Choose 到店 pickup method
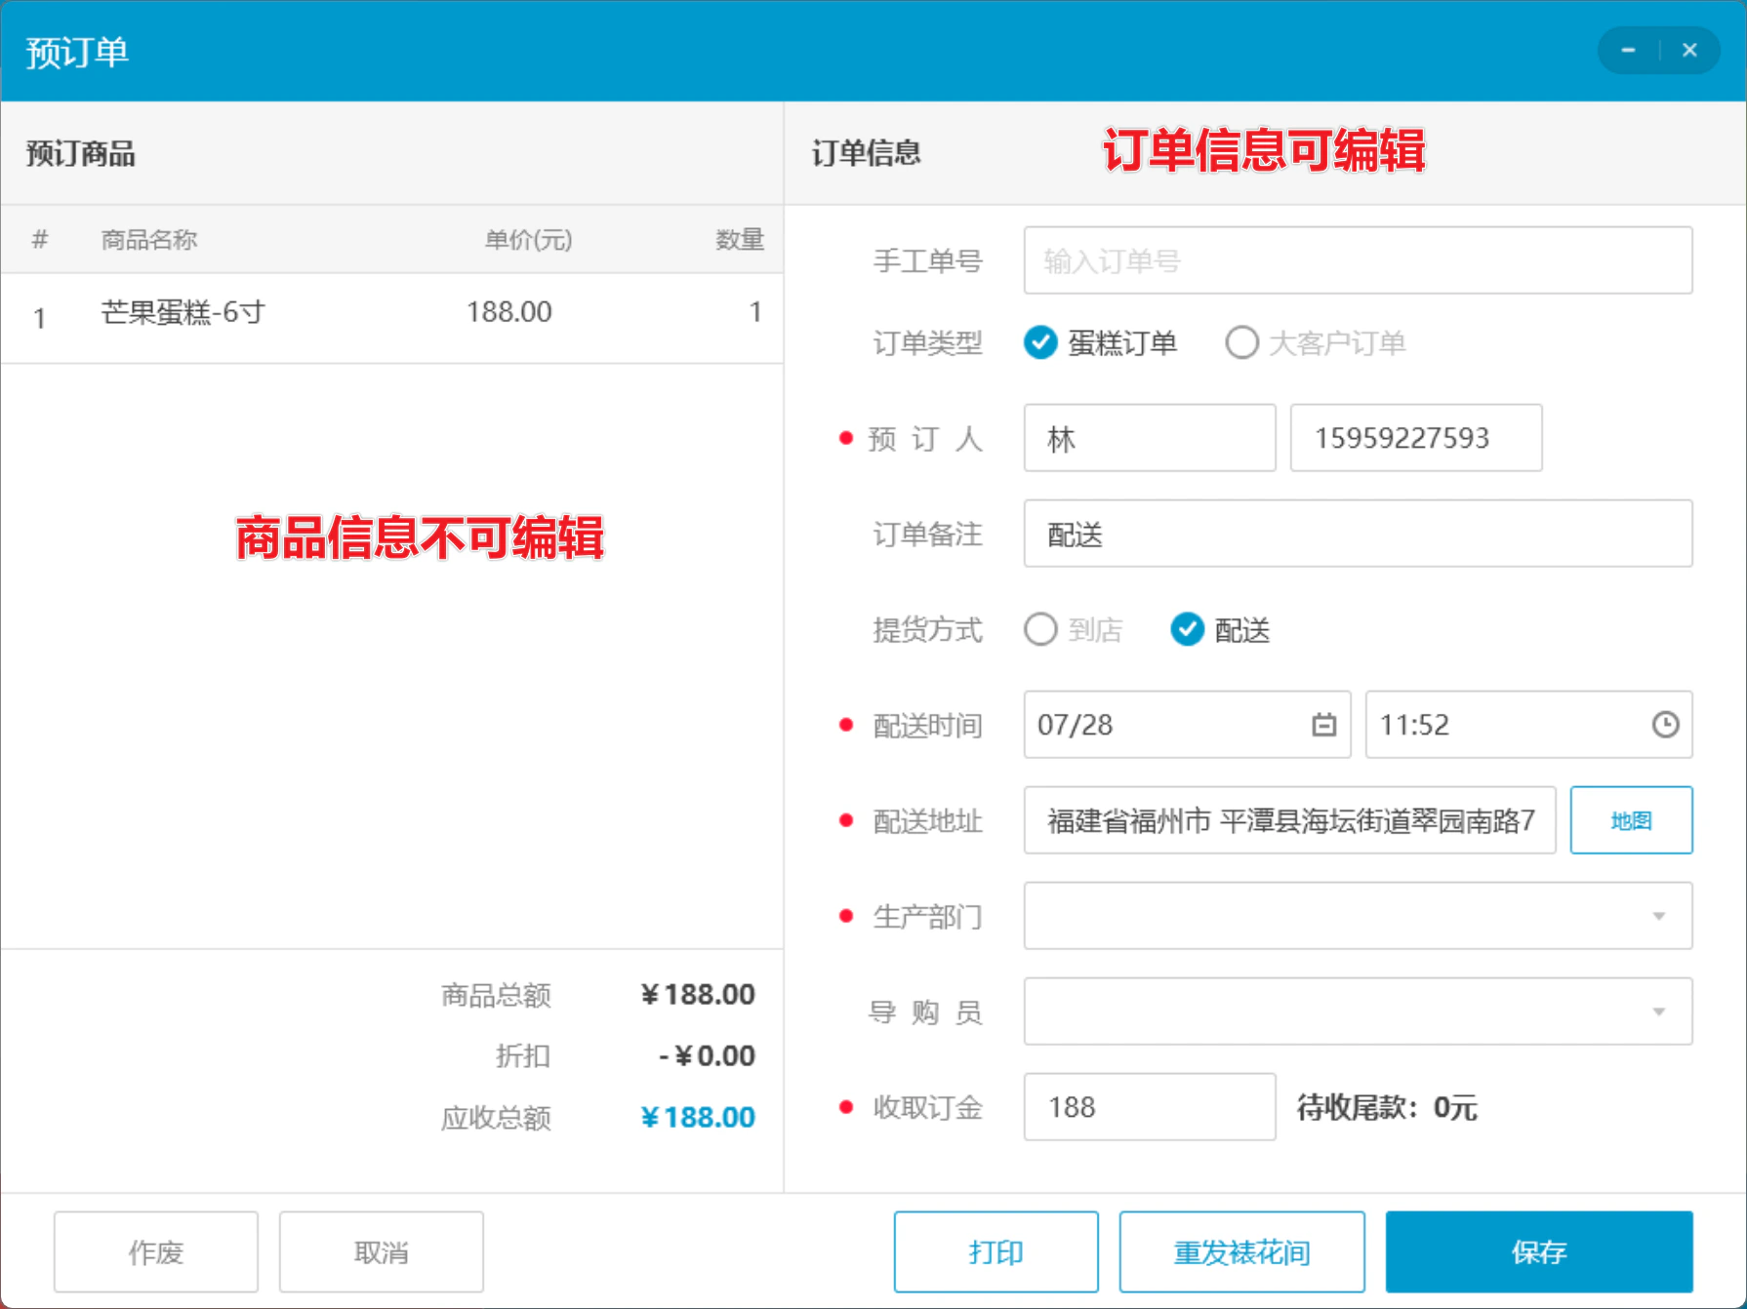Image resolution: width=1747 pixels, height=1309 pixels. 1073,629
